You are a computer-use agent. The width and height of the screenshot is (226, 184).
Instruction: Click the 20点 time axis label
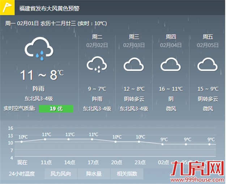click(116, 163)
